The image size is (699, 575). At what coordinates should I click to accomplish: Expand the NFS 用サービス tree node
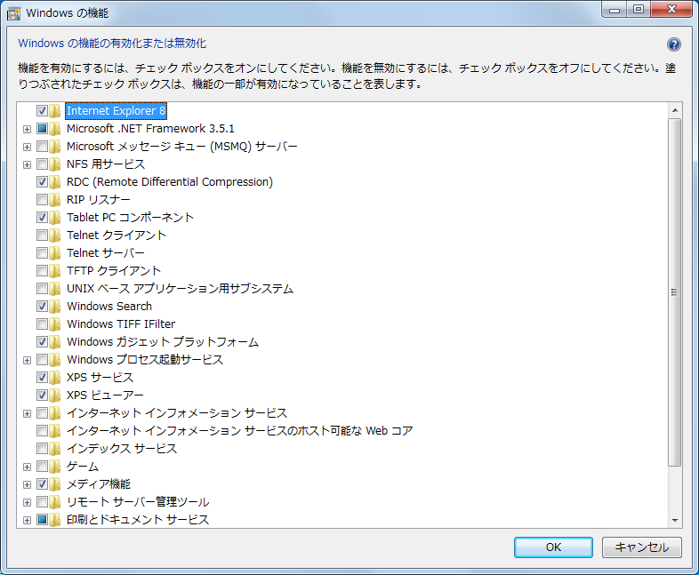click(x=28, y=164)
